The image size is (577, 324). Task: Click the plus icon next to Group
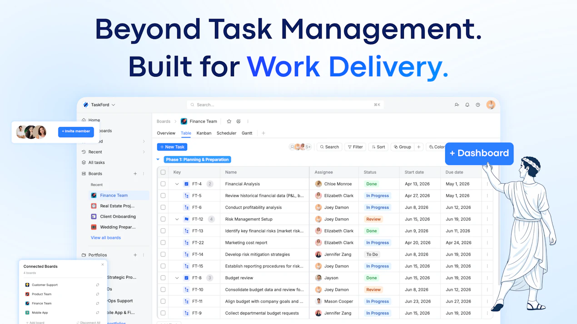coord(419,147)
